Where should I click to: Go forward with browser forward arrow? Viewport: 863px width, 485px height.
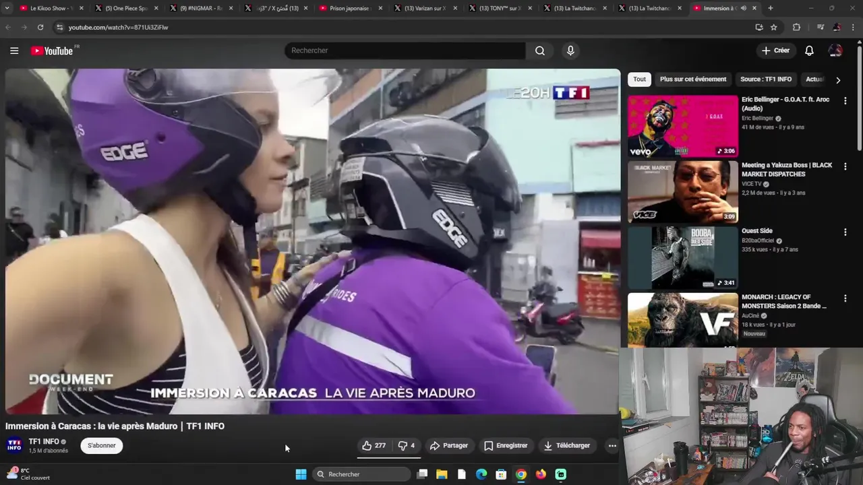(x=24, y=27)
